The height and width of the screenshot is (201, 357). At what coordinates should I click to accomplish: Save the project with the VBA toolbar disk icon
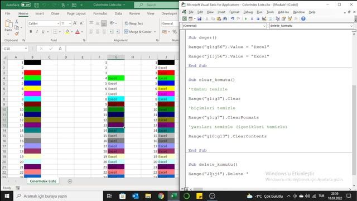200,18
